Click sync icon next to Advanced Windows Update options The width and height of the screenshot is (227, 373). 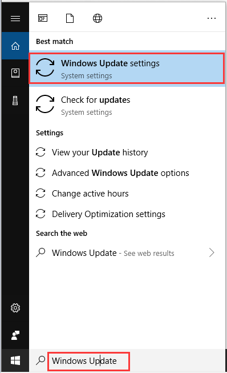[40, 173]
